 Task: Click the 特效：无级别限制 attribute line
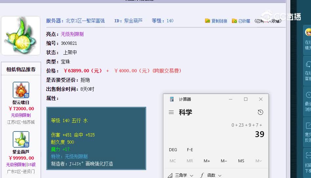[x=69, y=157]
